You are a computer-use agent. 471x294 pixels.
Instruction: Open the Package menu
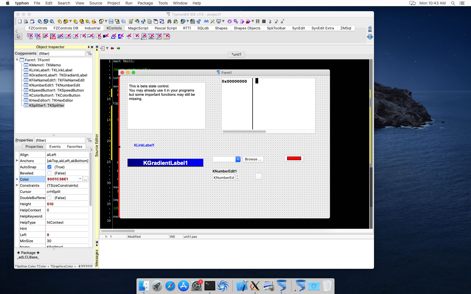(x=145, y=3)
